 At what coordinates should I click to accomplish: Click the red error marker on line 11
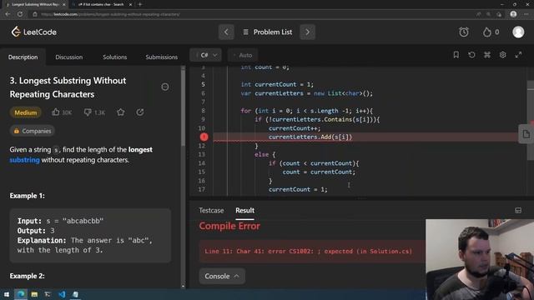(x=204, y=137)
